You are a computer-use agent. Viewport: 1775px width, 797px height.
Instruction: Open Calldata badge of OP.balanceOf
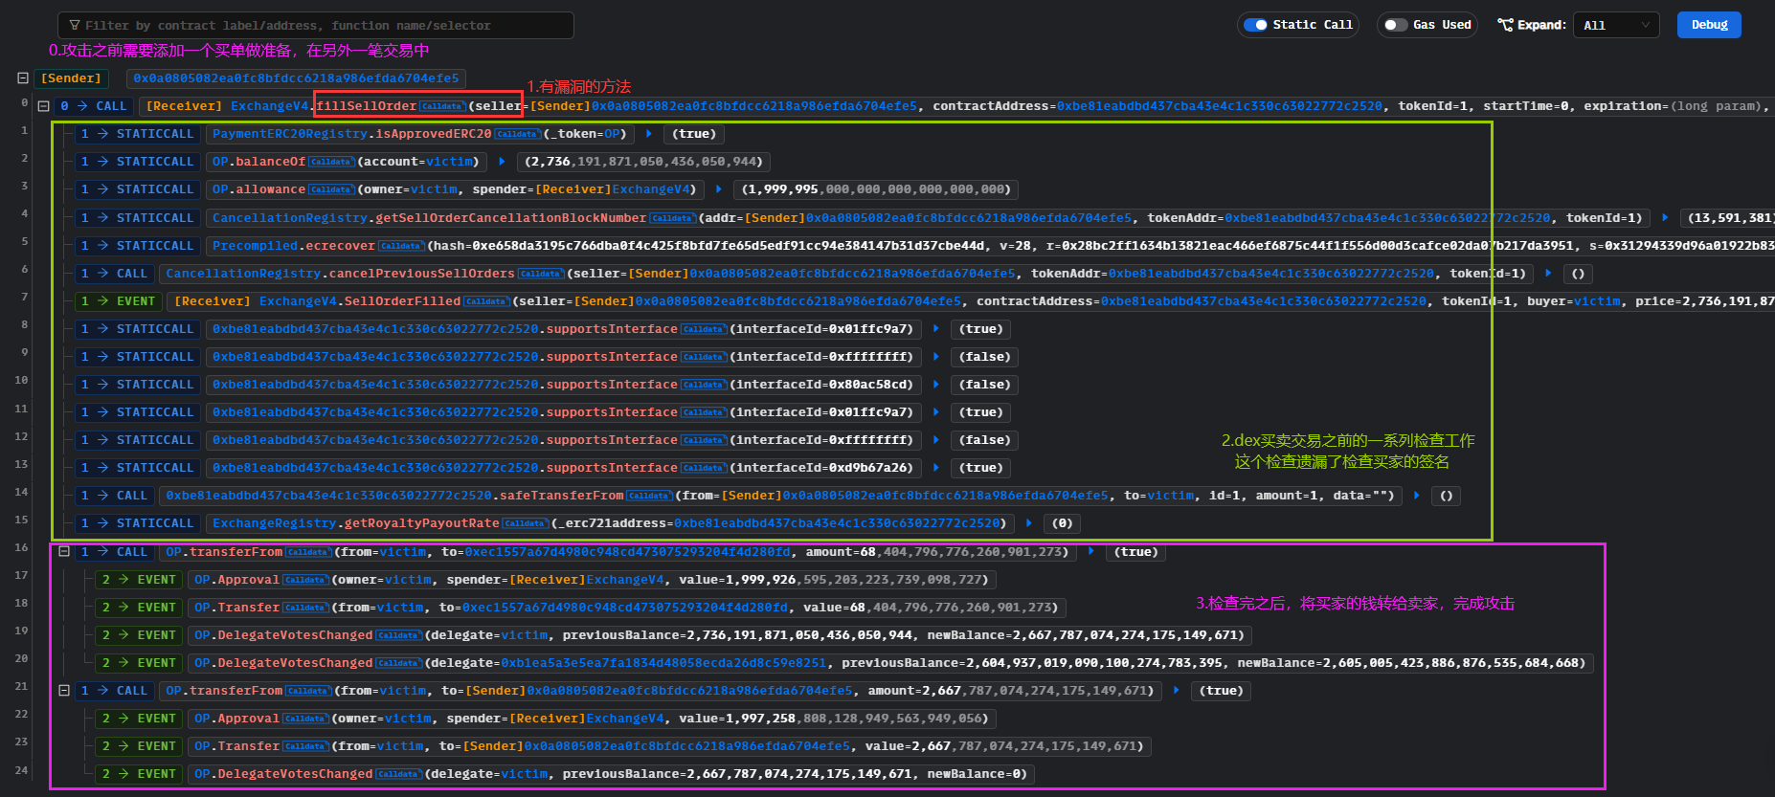point(331,162)
